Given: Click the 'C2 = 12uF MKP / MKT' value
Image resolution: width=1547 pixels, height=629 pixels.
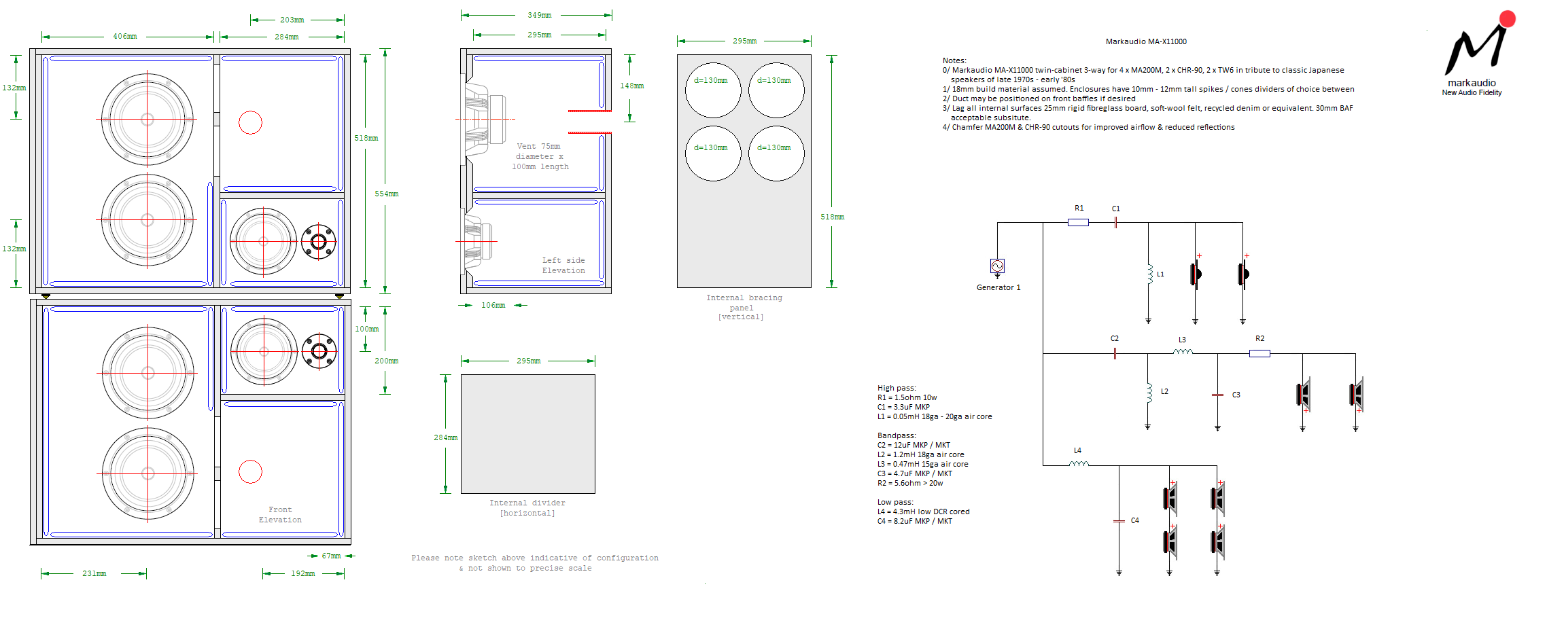Looking at the screenshot, I should (x=914, y=445).
